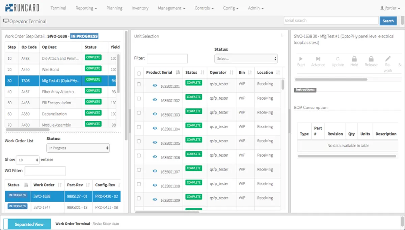Viewport: 405px width, 230px height.
Task: View unit 1635001305 via eye icon
Action: click(x=155, y=143)
